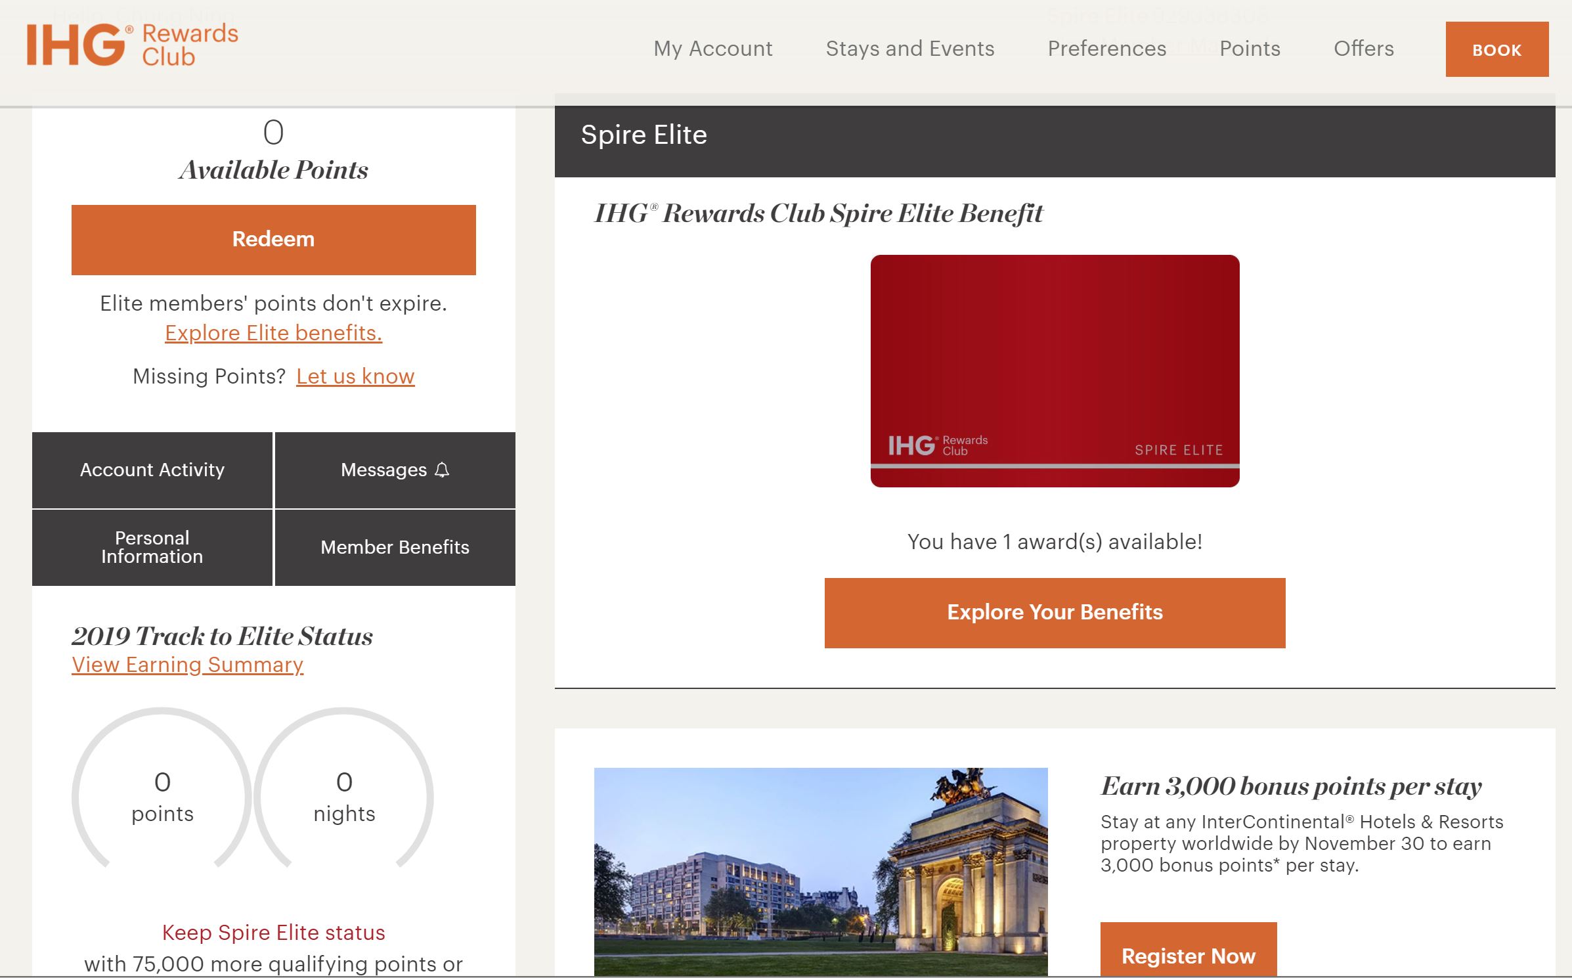Follow the Explore Elite benefits link
This screenshot has width=1572, height=978.
pos(274,333)
